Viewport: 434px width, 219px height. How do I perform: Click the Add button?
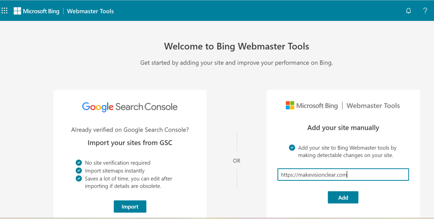point(343,197)
